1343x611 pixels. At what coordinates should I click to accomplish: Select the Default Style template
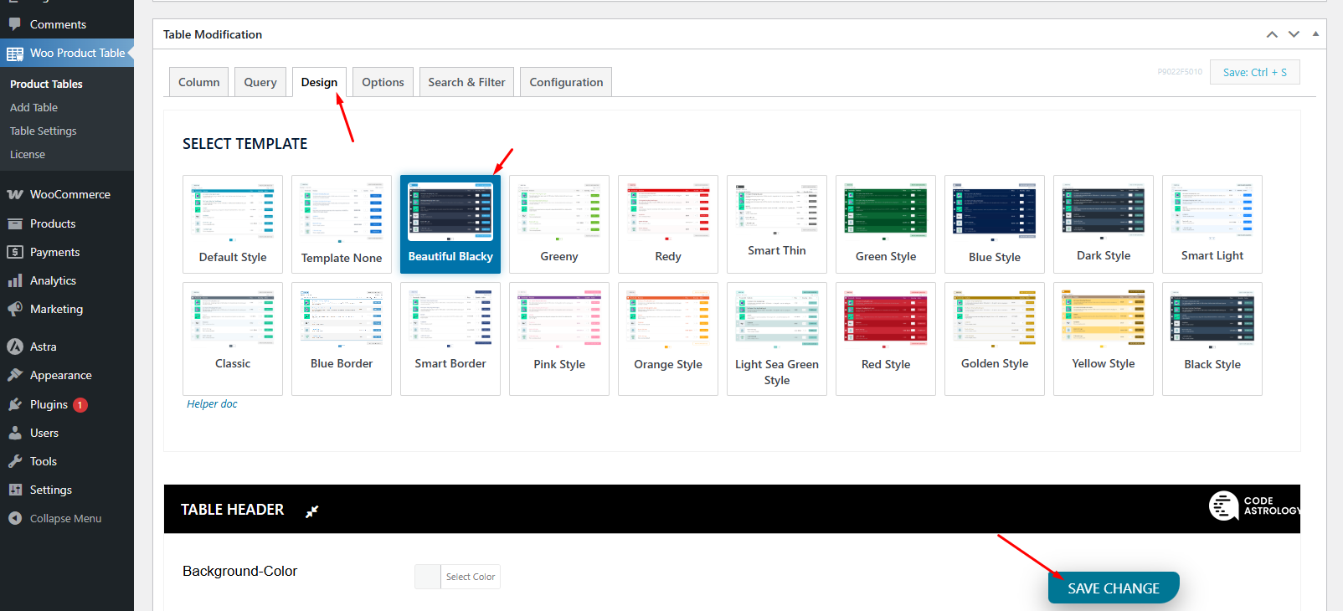[233, 224]
